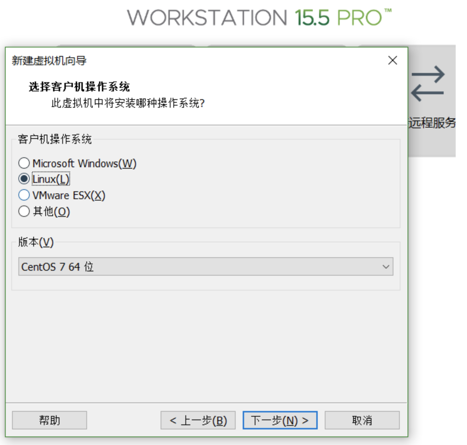The height and width of the screenshot is (445, 467).
Task: Open the CentOS 7 64 位 version dropdown
Action: (x=206, y=266)
